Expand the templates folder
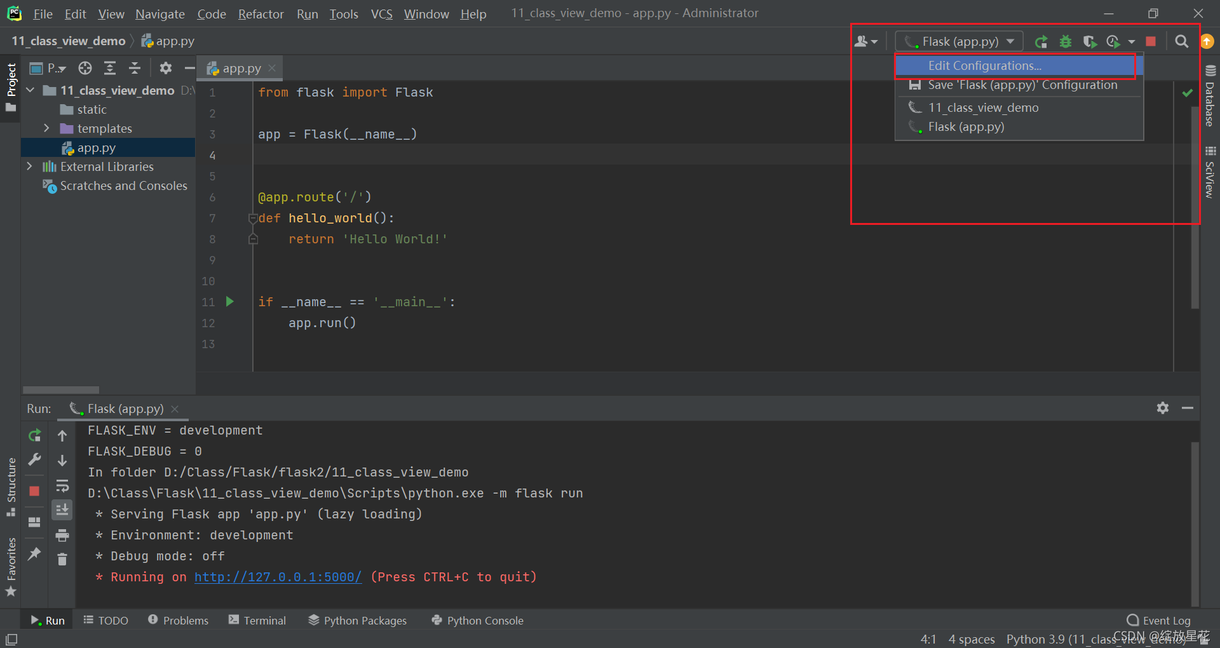Viewport: 1220px width, 648px height. pos(46,128)
